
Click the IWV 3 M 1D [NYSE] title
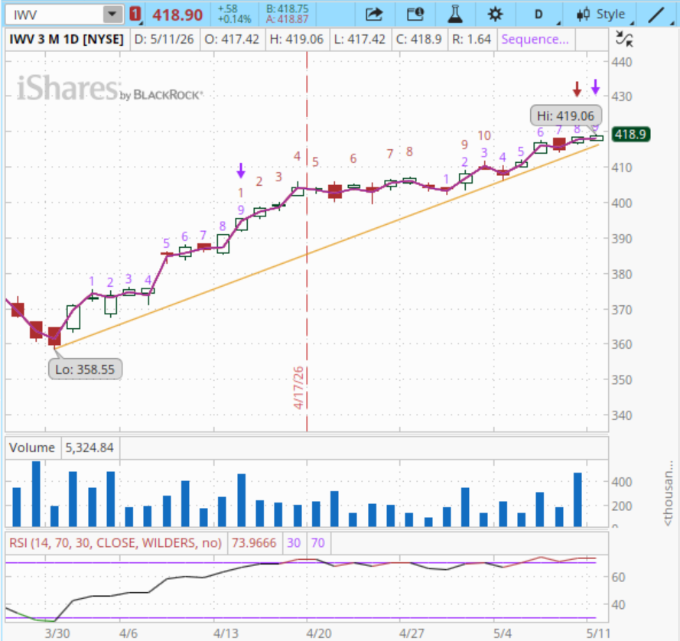(x=67, y=40)
